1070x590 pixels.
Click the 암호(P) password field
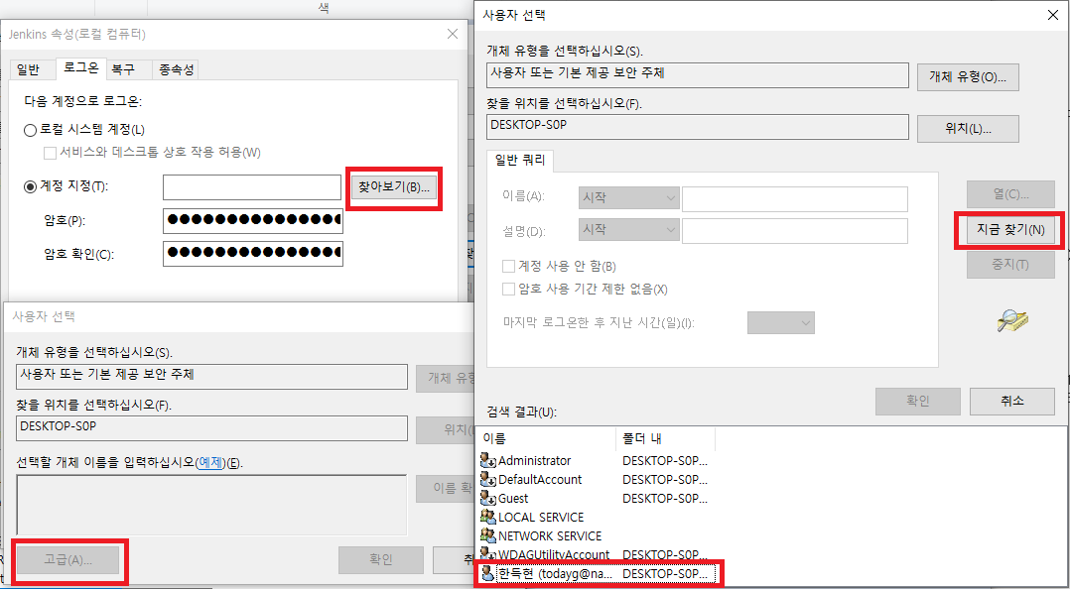tap(253, 220)
